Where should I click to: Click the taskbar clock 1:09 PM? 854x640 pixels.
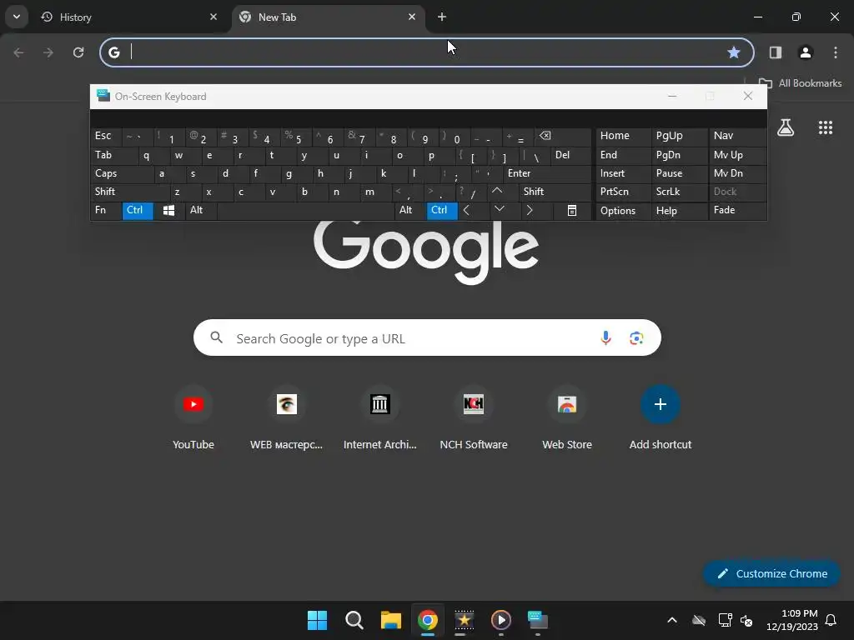792,620
